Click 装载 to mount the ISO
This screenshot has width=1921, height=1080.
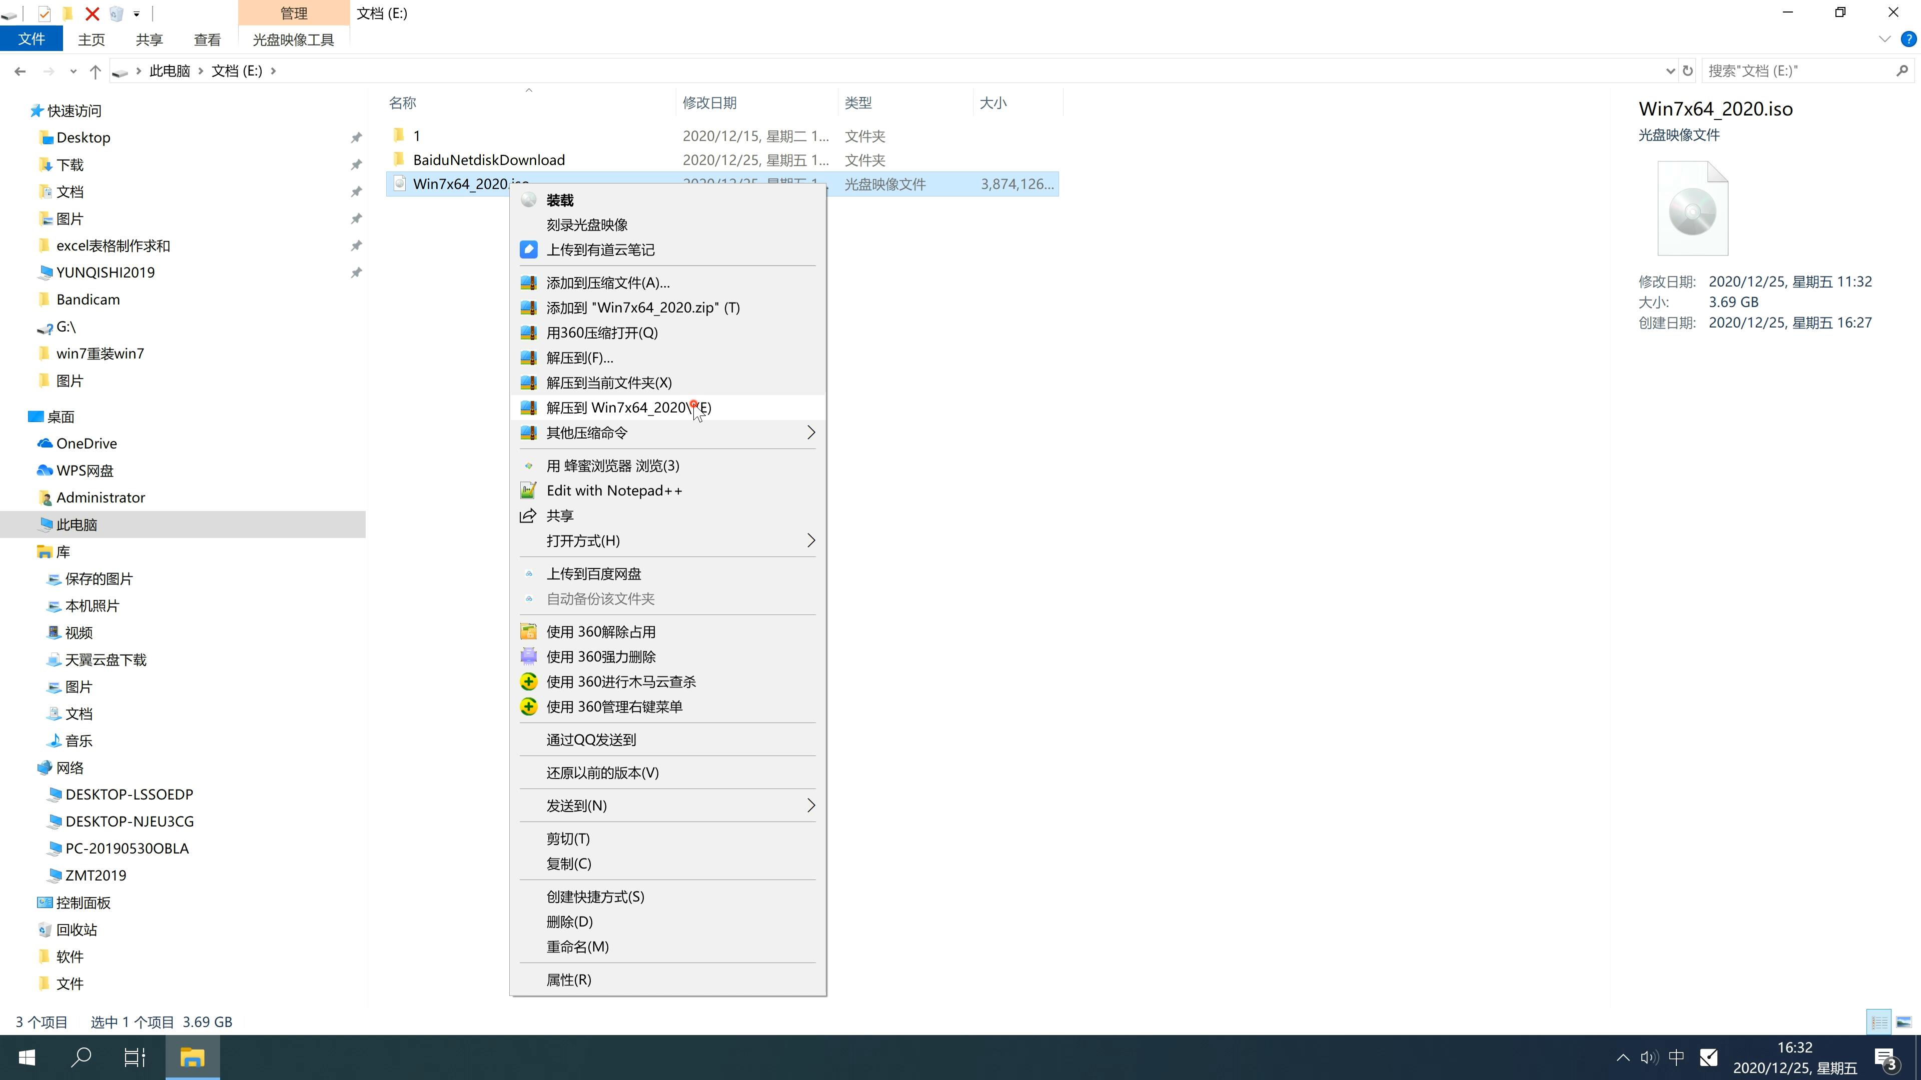[x=561, y=199]
